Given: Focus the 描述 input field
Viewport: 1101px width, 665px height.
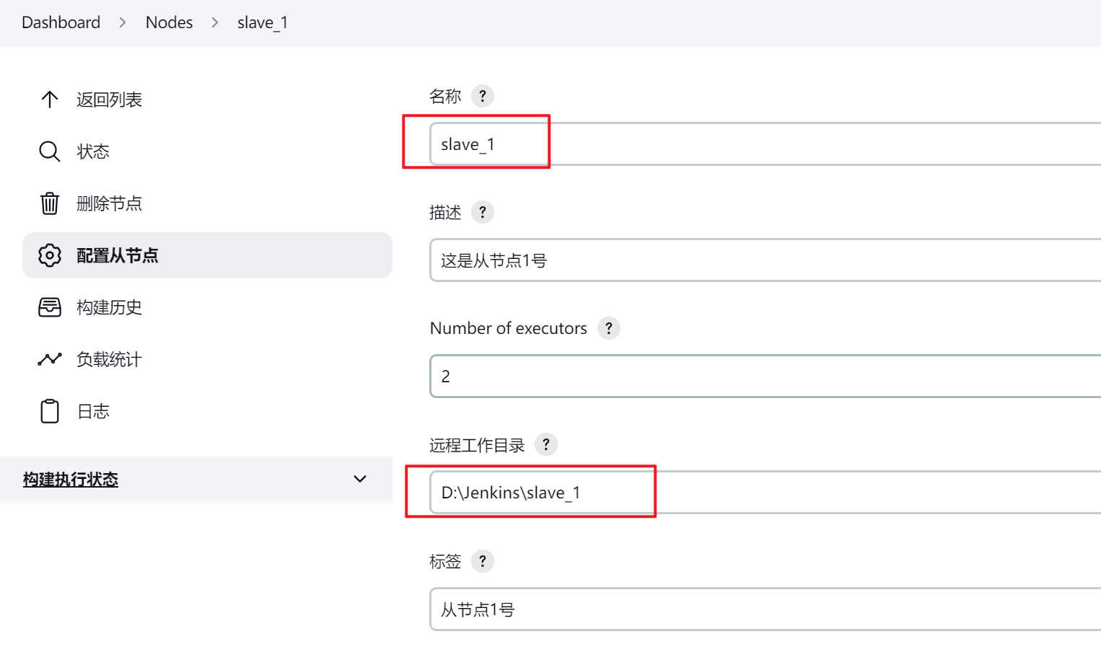Looking at the screenshot, I should [766, 260].
